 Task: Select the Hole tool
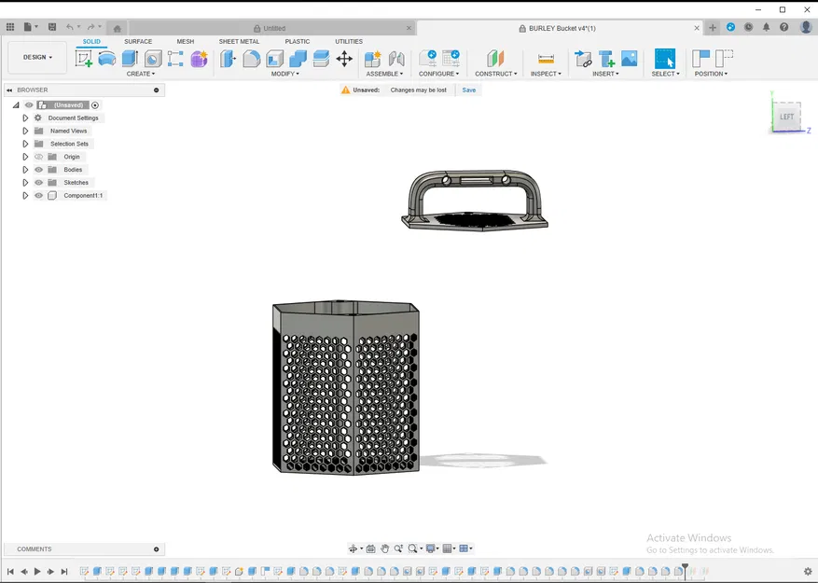153,58
